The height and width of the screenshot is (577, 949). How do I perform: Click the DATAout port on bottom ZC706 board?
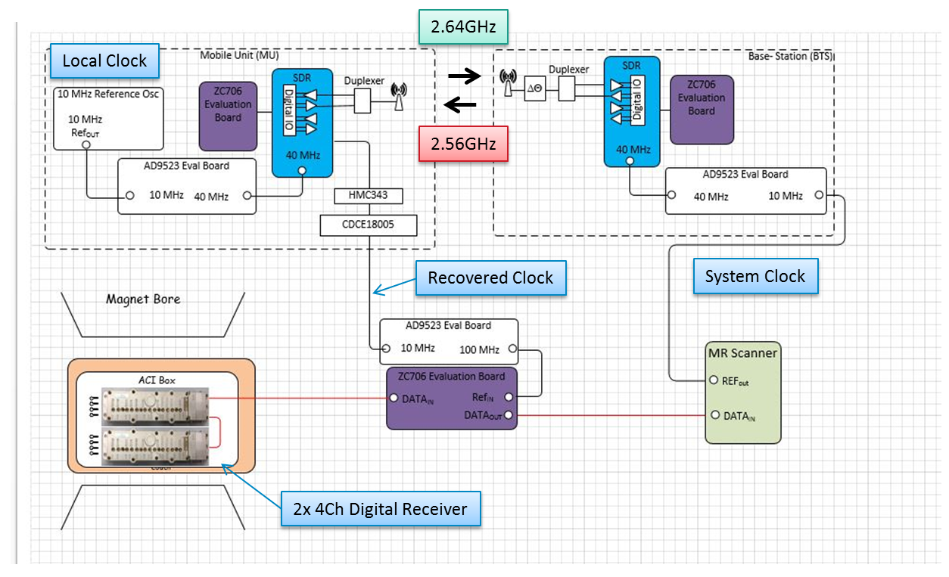[509, 415]
